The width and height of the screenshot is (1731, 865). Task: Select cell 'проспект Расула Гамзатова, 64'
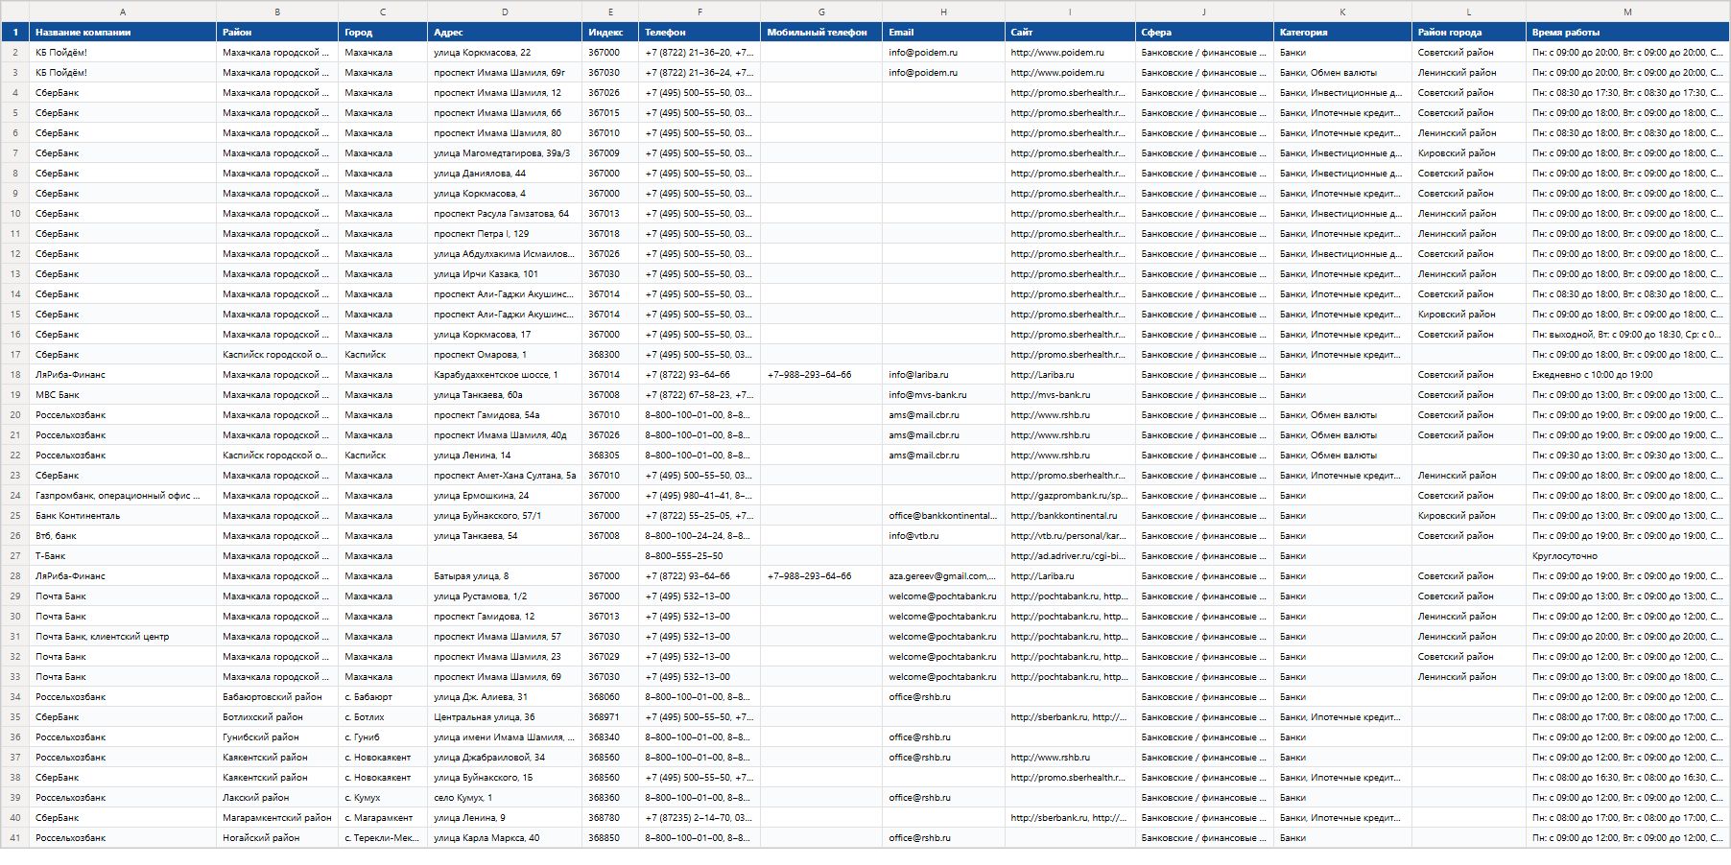[x=505, y=214]
